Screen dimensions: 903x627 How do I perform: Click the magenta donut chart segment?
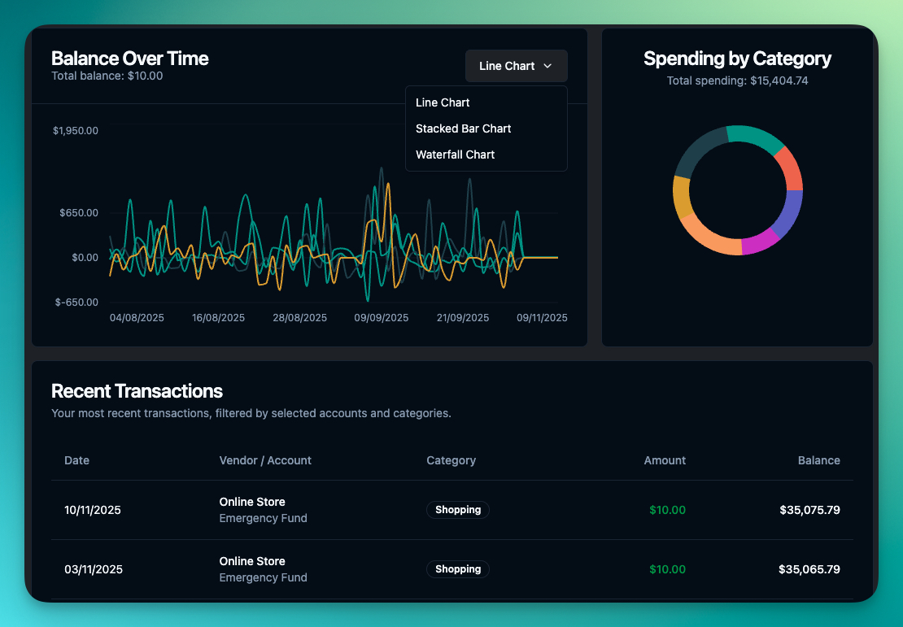pyautogui.click(x=760, y=244)
